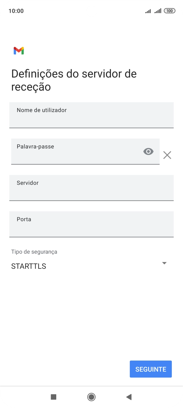This screenshot has height=408, width=183.
Task: Click the dropdown arrow beside STARTTLS
Action: point(164,263)
